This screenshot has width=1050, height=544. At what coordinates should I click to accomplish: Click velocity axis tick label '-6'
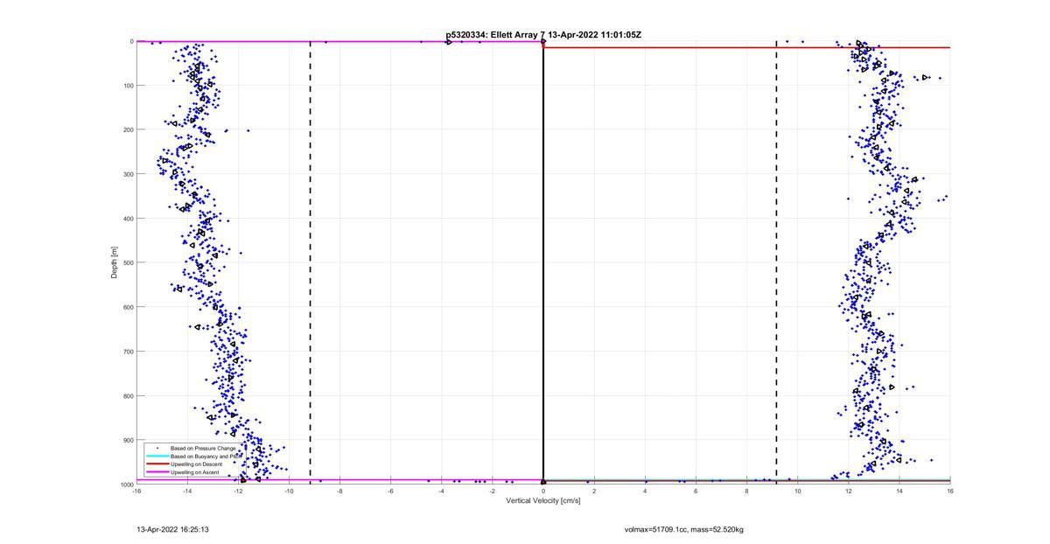390,491
